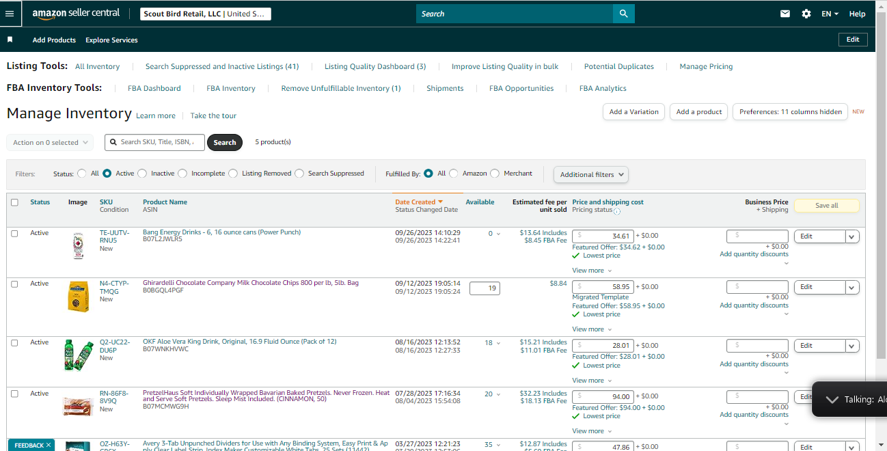Open the Learn more link
This screenshot has height=451, width=887.
[x=156, y=115]
